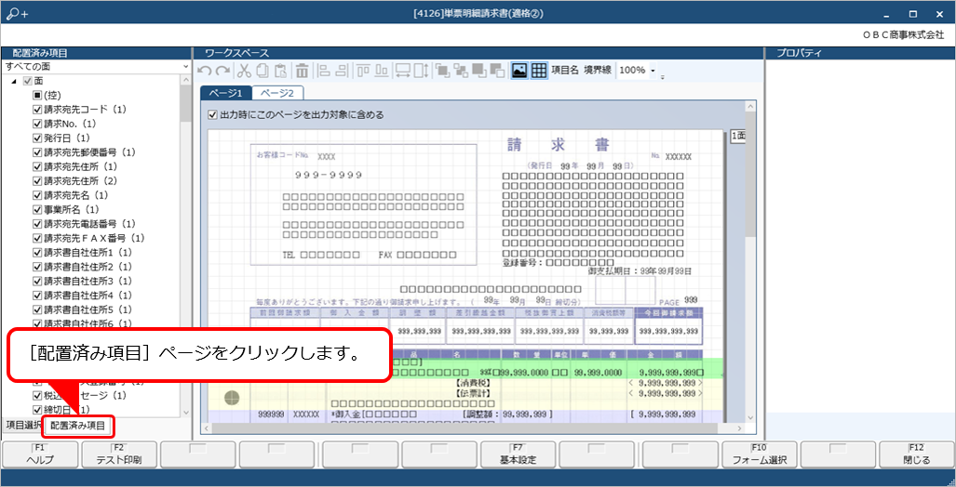Delete item with the trash can icon
This screenshot has width=956, height=487.
tap(302, 71)
